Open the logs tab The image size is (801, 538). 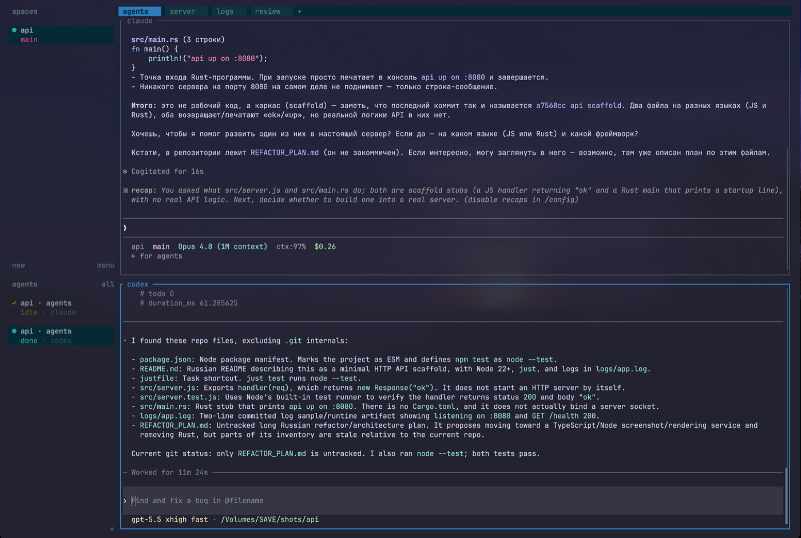pyautogui.click(x=225, y=11)
